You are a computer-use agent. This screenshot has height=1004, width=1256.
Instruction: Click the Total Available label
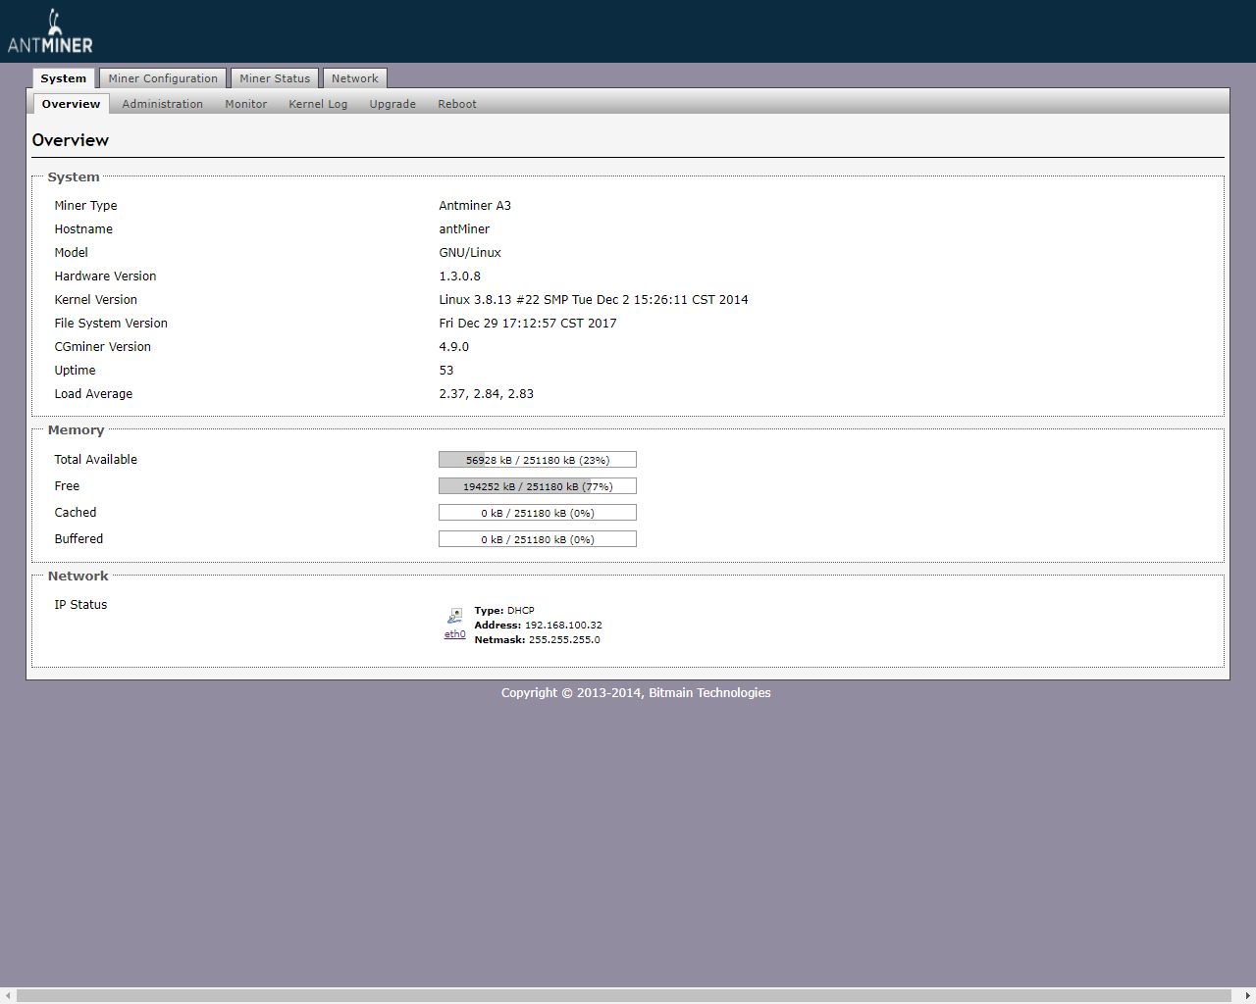click(95, 460)
